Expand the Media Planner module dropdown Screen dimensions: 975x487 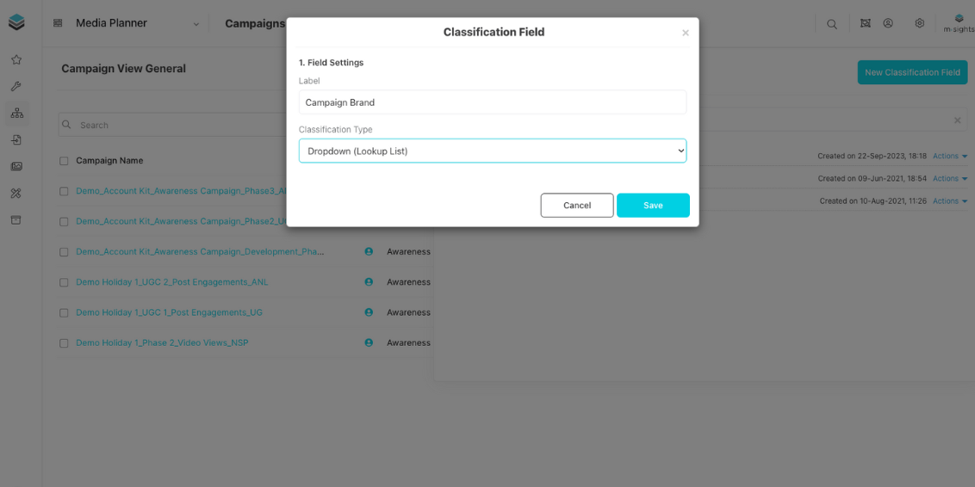pos(196,24)
